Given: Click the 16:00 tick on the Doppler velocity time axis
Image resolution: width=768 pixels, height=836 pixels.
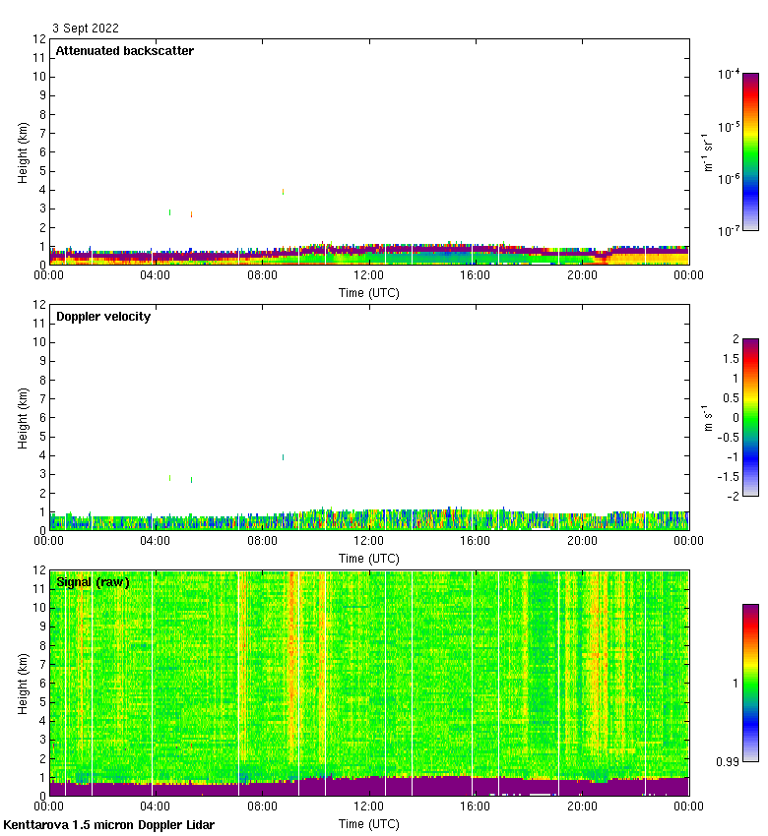Looking at the screenshot, I should tap(476, 542).
